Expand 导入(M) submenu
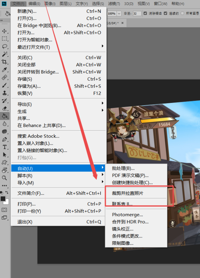Image resolution: width=200 pixels, height=278 pixels. pyautogui.click(x=103, y=182)
